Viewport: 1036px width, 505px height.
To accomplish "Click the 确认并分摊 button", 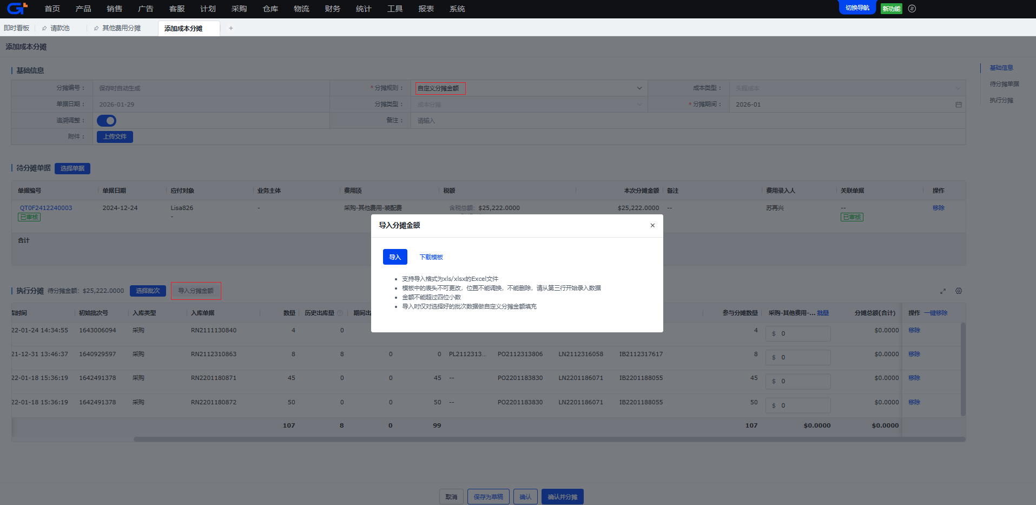I will [x=563, y=497].
